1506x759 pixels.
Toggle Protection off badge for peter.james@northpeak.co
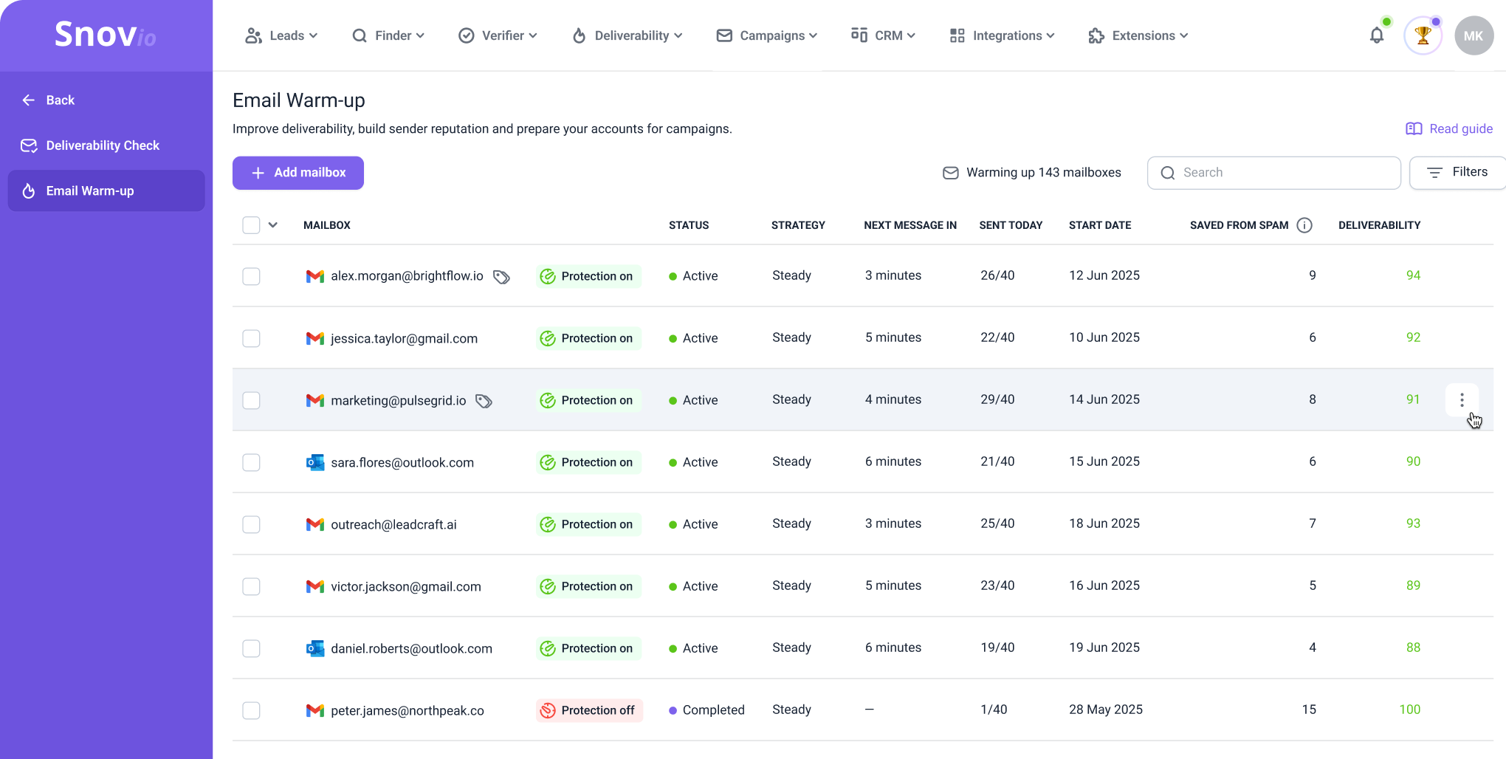click(x=589, y=710)
